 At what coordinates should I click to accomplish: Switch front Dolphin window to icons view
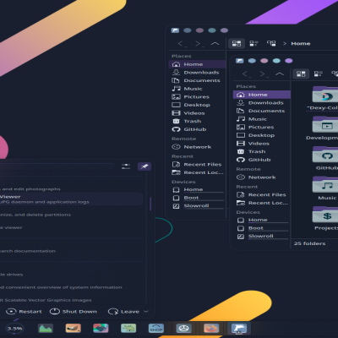click(301, 74)
